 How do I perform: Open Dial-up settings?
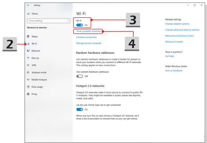tap(35, 58)
